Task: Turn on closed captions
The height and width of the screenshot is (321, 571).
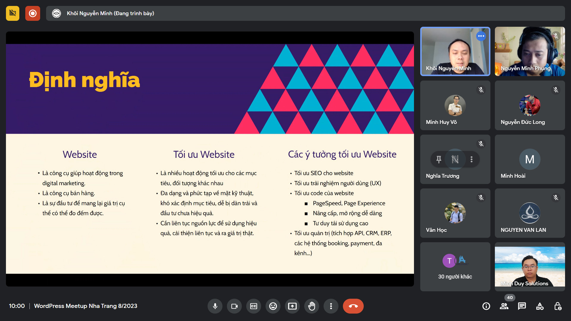Action: coord(254,306)
